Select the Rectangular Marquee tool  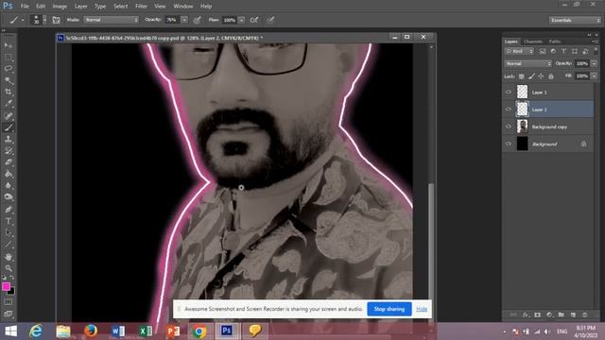pyautogui.click(x=9, y=57)
